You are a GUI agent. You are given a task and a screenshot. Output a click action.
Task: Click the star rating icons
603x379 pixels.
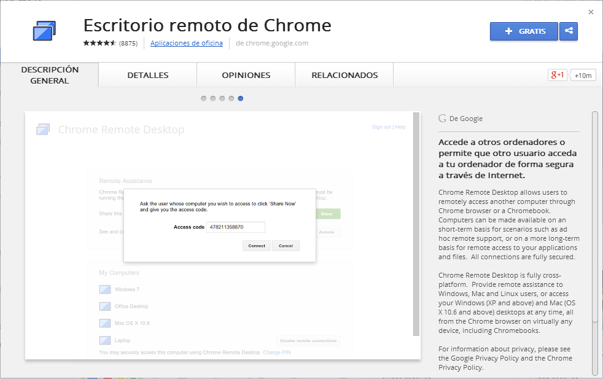[99, 44]
